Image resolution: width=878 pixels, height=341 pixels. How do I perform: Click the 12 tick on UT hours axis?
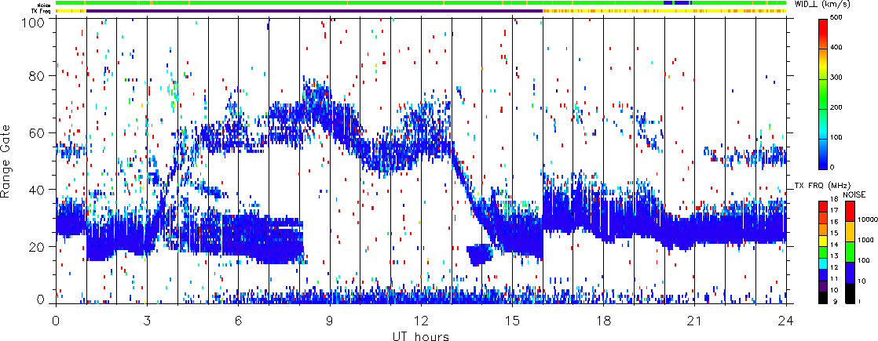pyautogui.click(x=421, y=319)
